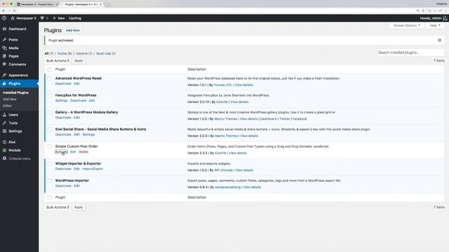Tick Simple Custom Post Order checkbox
This screenshot has height=252, width=449.
click(x=50, y=146)
